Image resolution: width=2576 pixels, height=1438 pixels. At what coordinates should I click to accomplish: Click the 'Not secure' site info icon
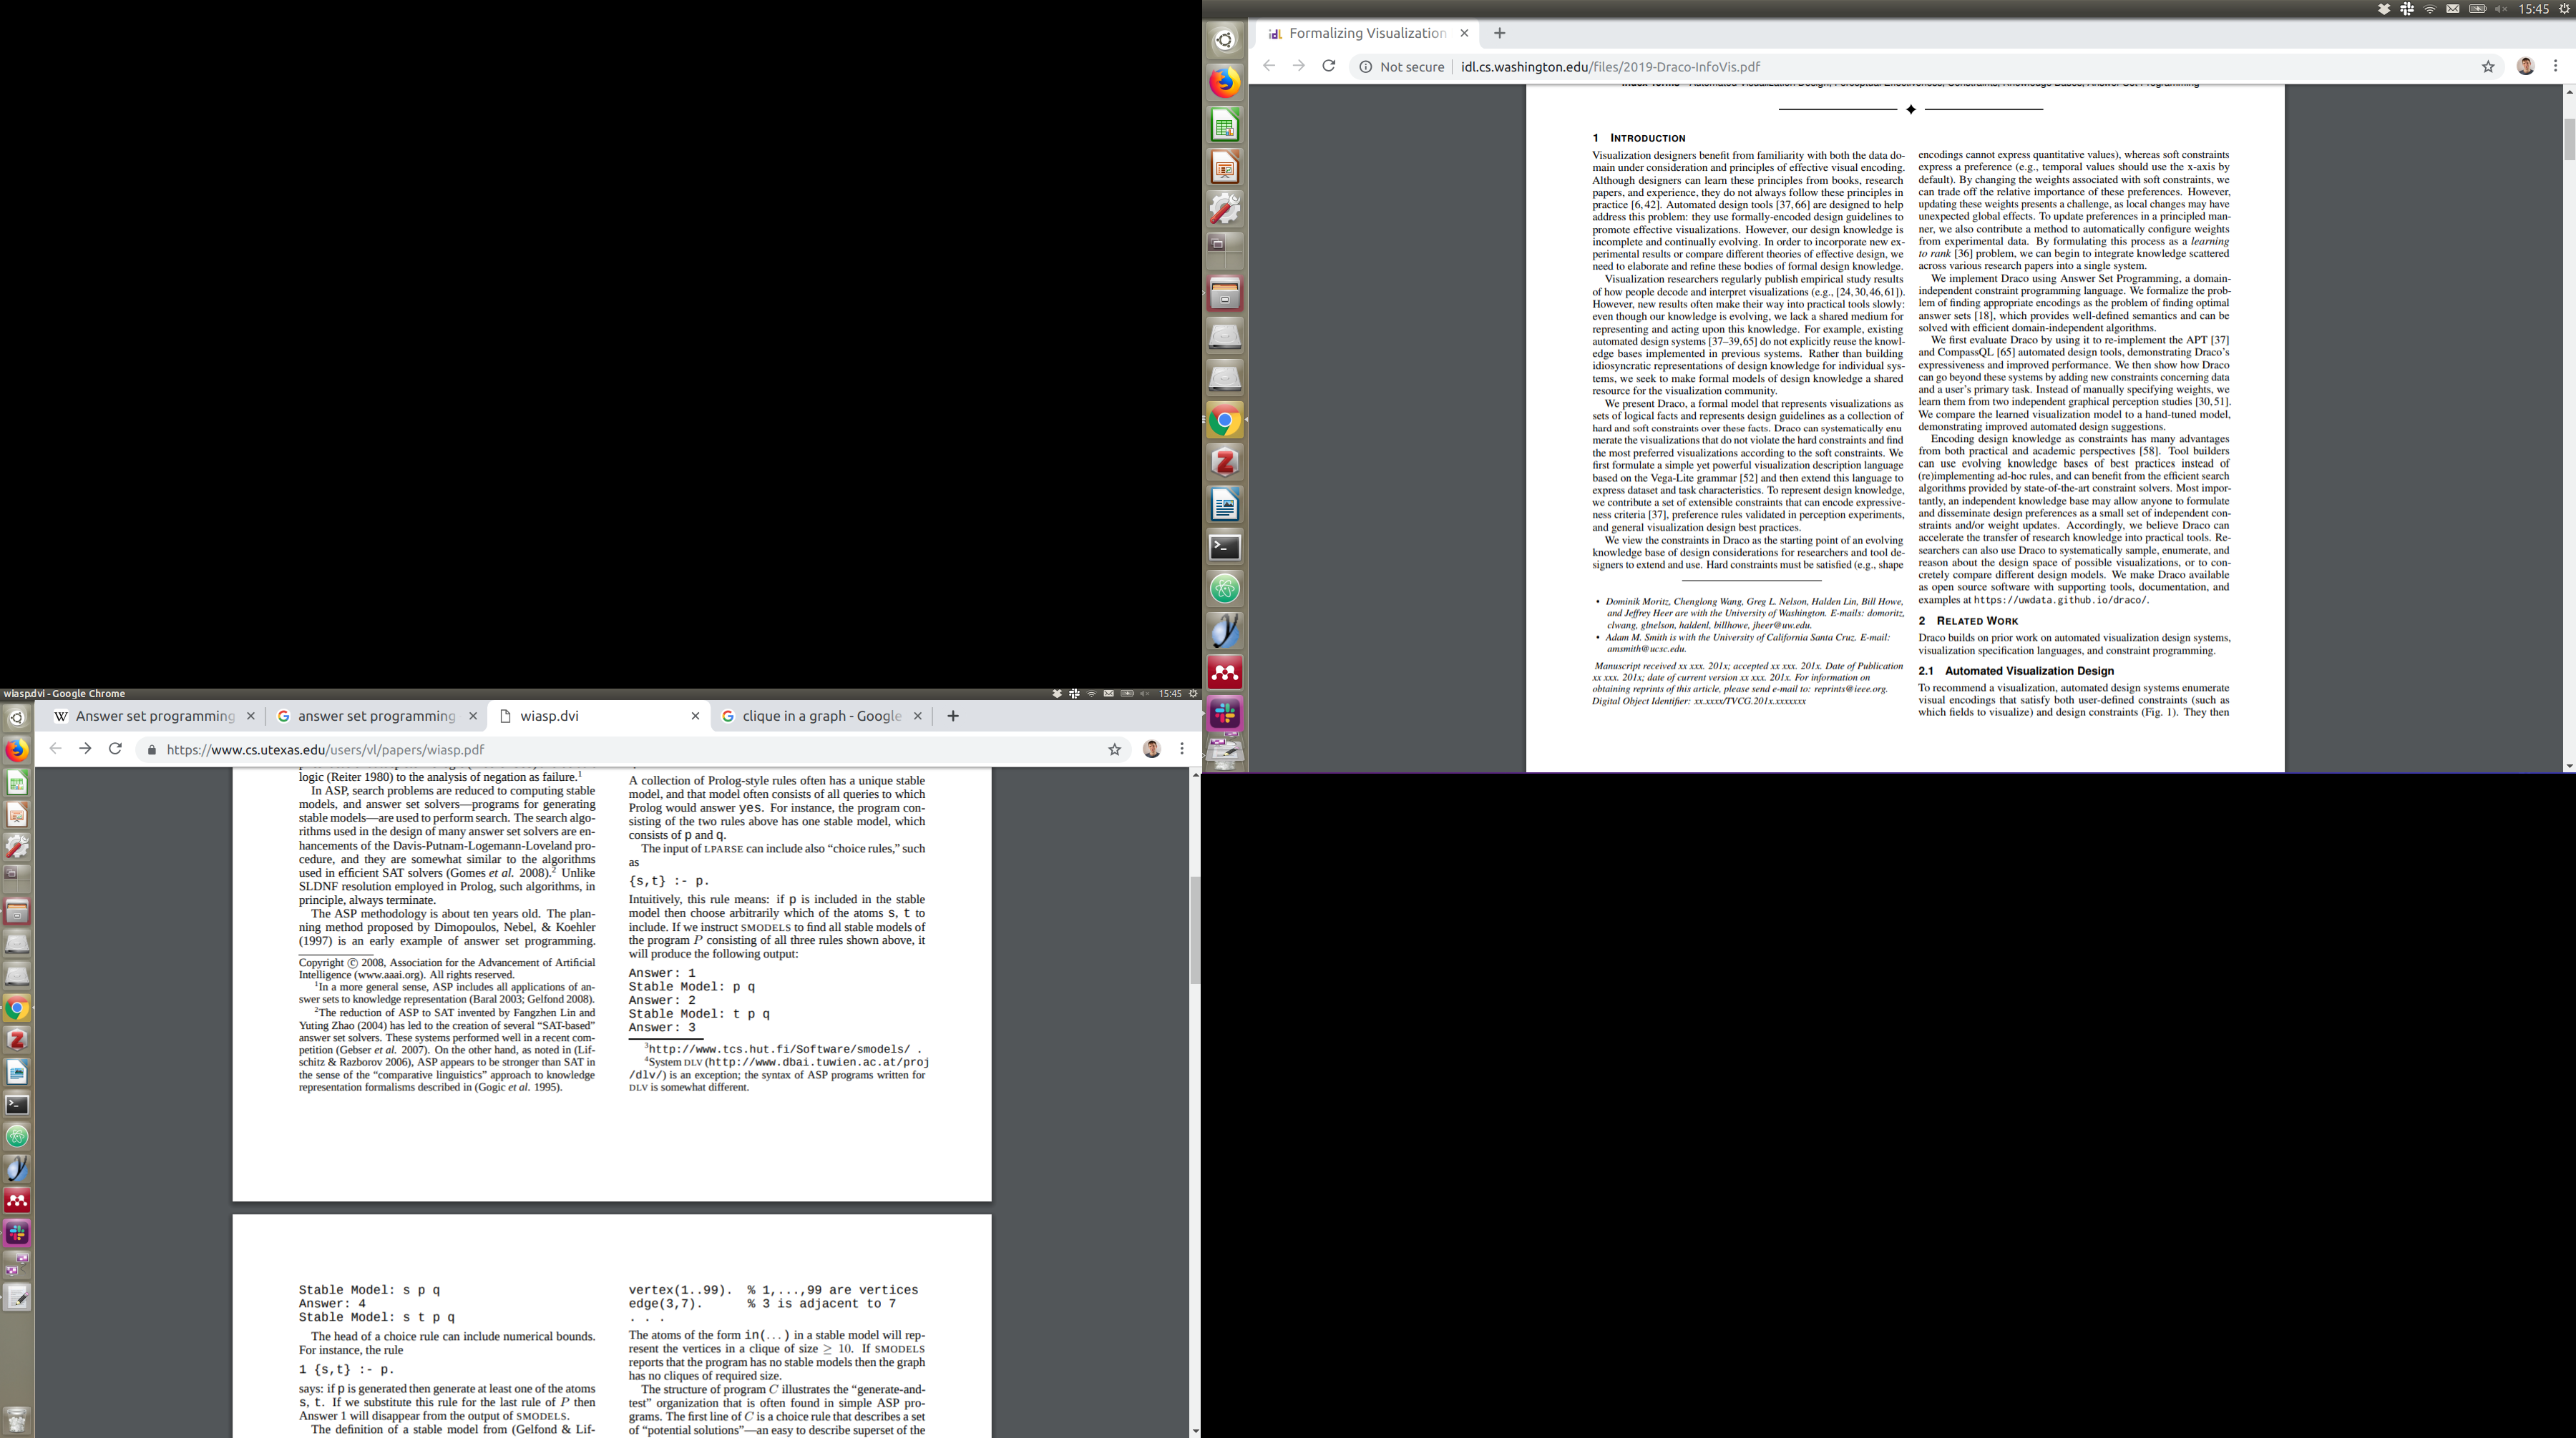point(1365,67)
